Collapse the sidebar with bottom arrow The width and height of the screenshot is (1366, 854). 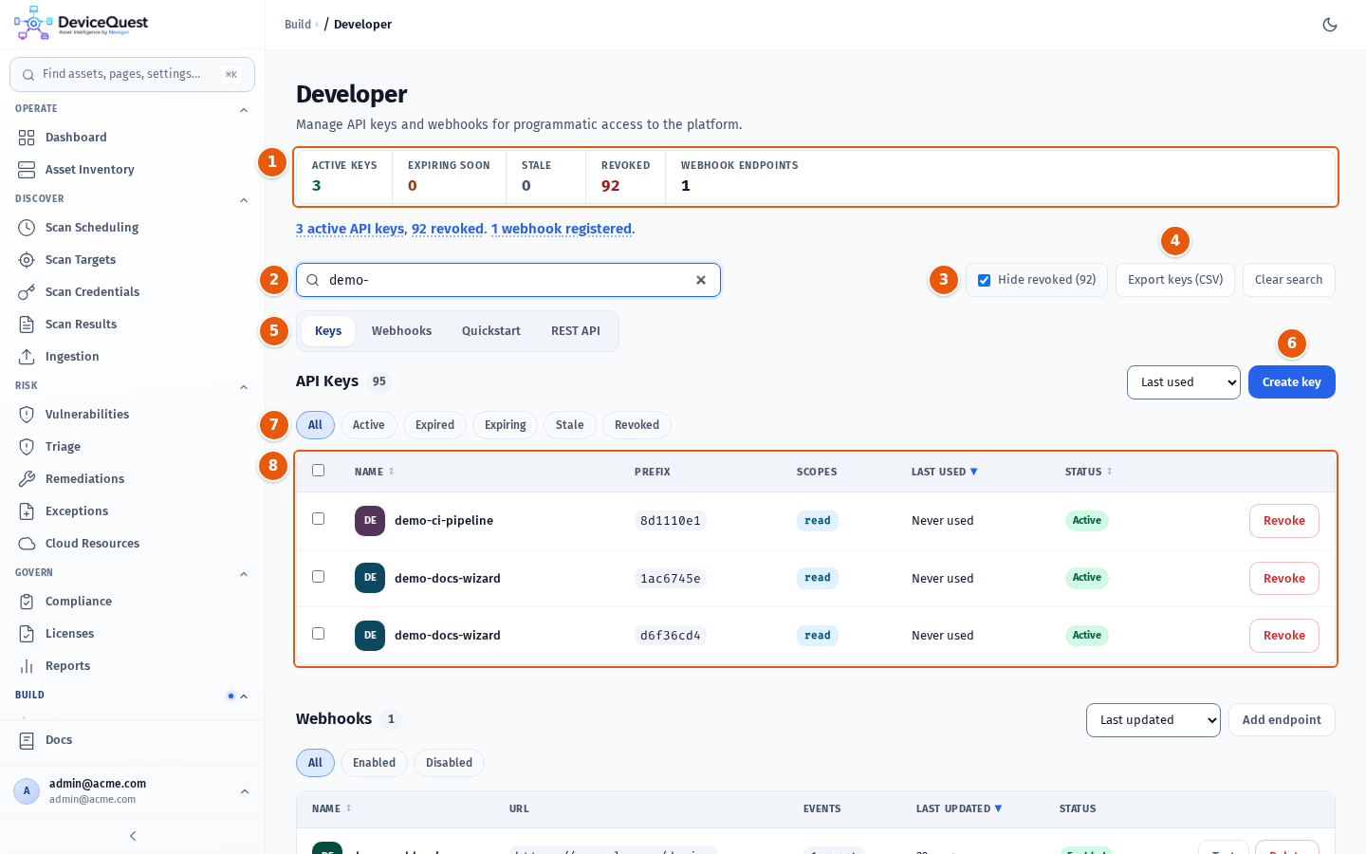133,836
